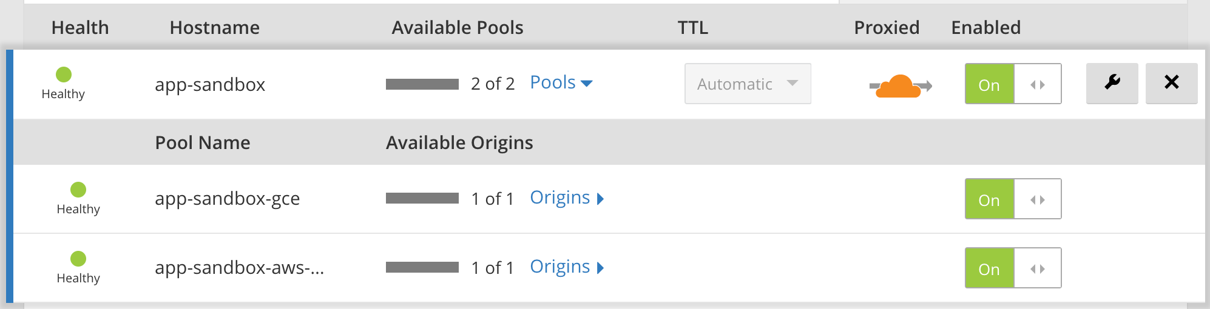The image size is (1210, 309).
Task: Click the wrench edit icon for app-sandbox
Action: [1112, 83]
